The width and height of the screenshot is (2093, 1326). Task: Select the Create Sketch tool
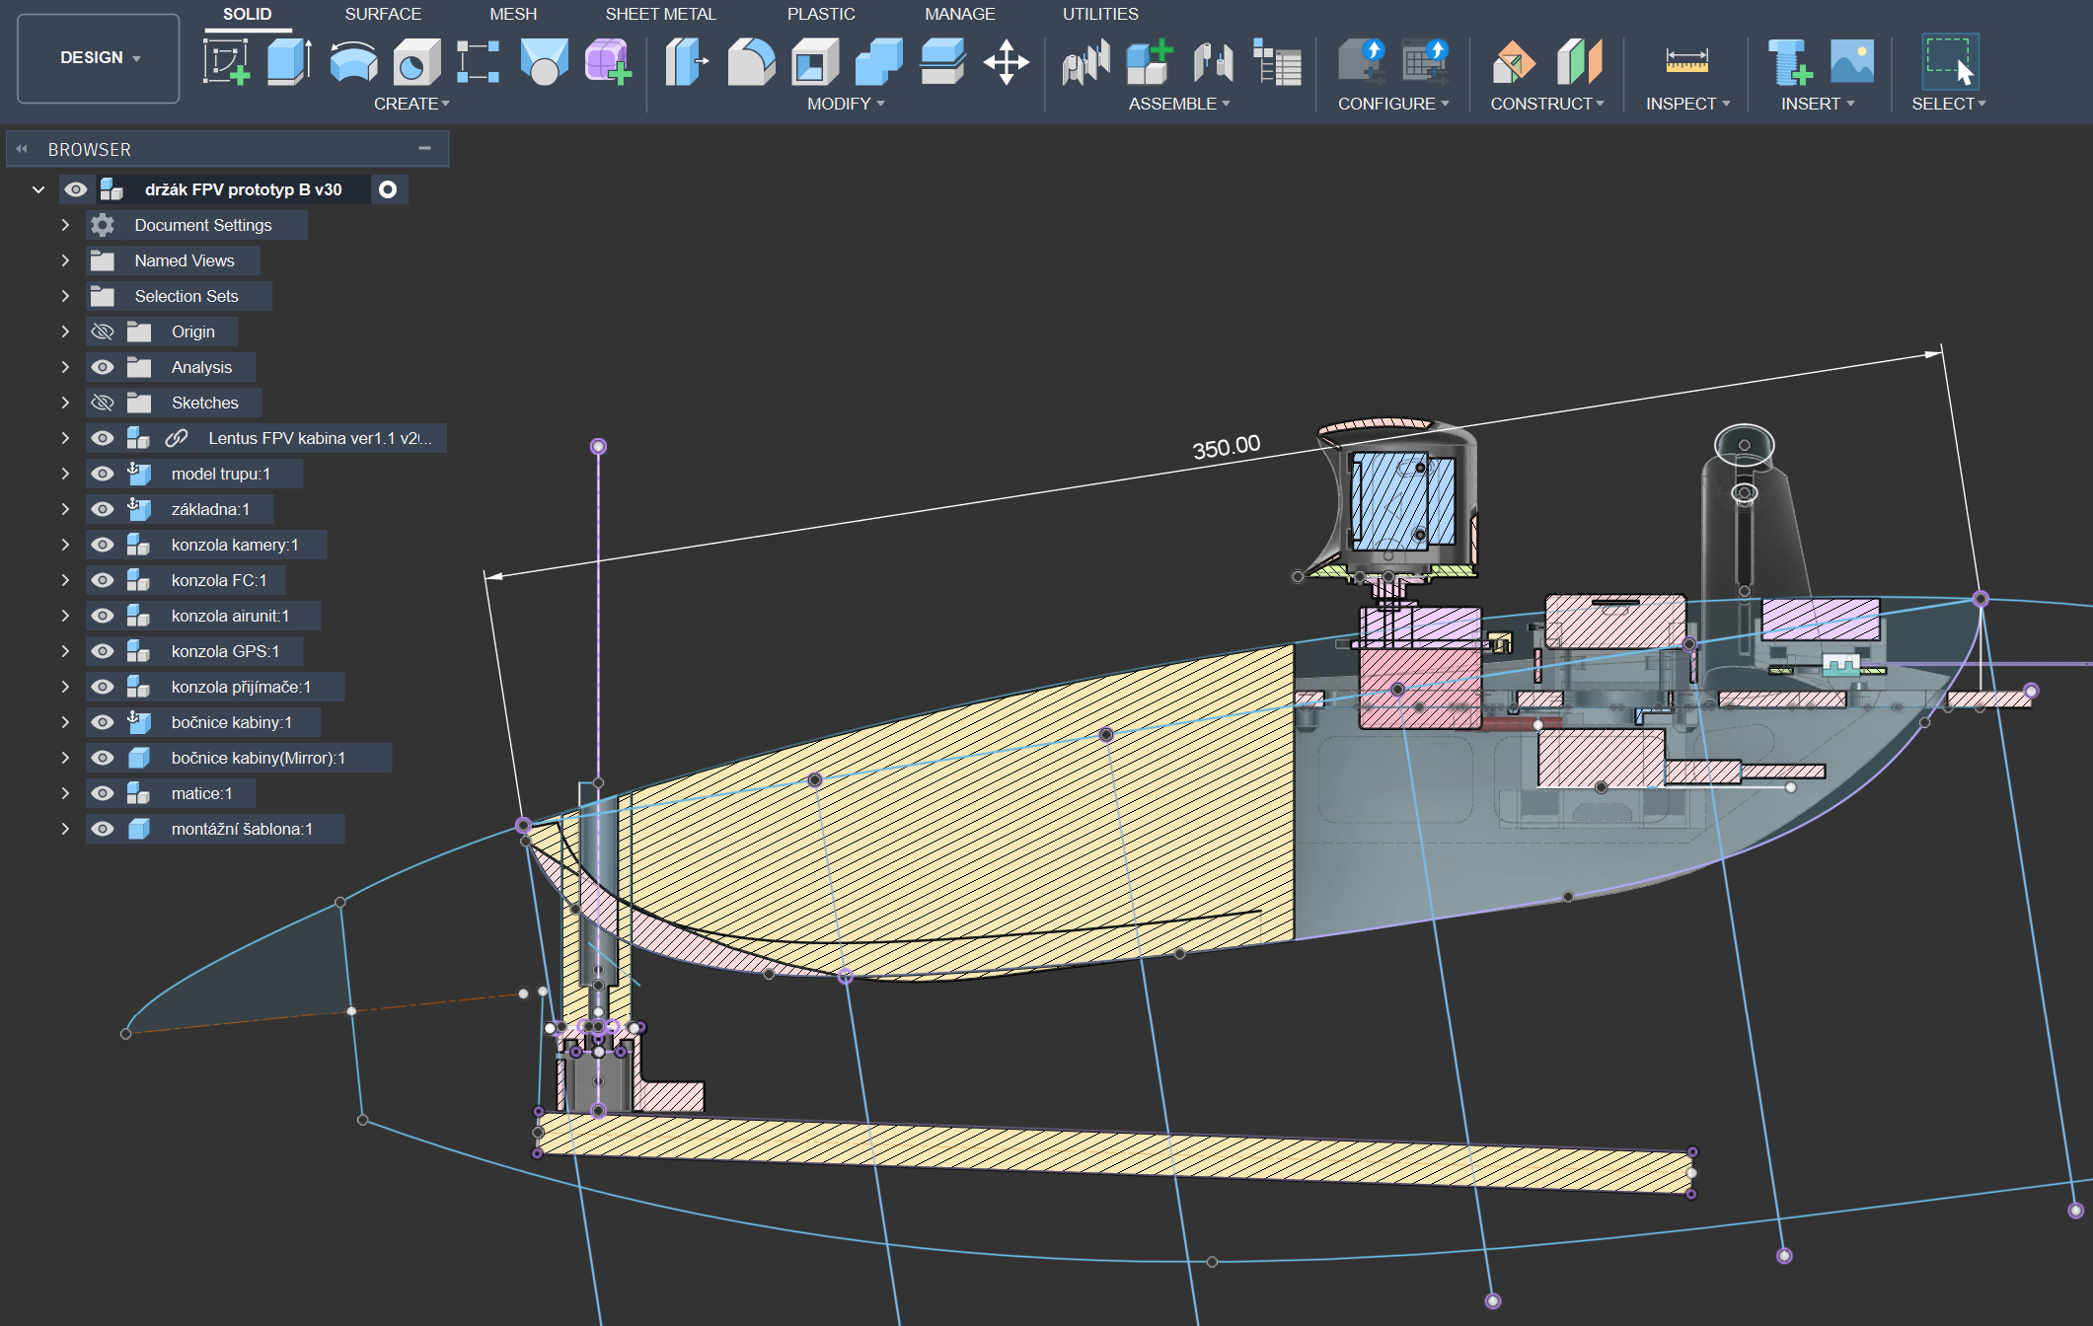[x=226, y=61]
